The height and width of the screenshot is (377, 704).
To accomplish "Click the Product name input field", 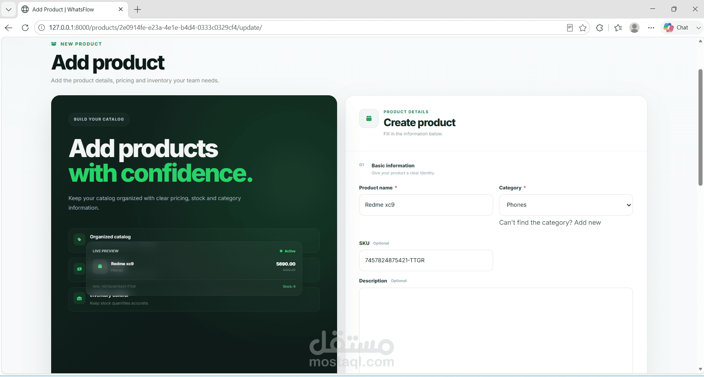I will click(x=426, y=205).
